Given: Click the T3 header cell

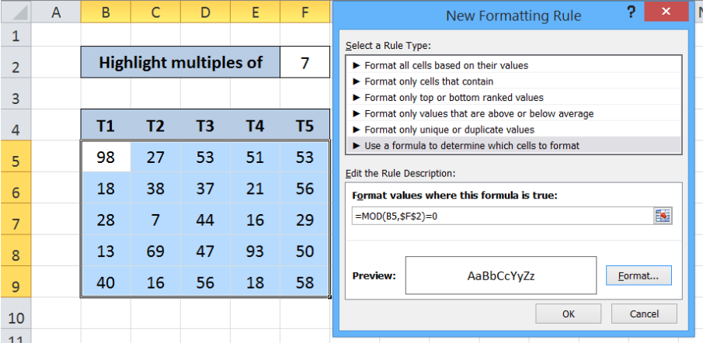Looking at the screenshot, I should (x=205, y=124).
